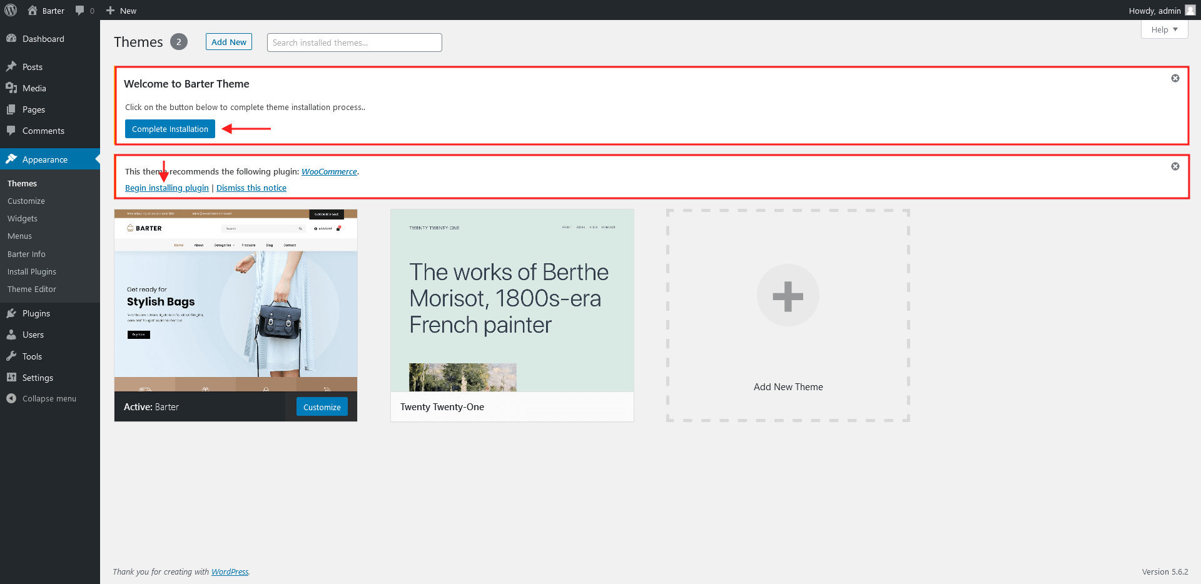Select the Themes submenu item
The width and height of the screenshot is (1201, 584).
[x=22, y=183]
